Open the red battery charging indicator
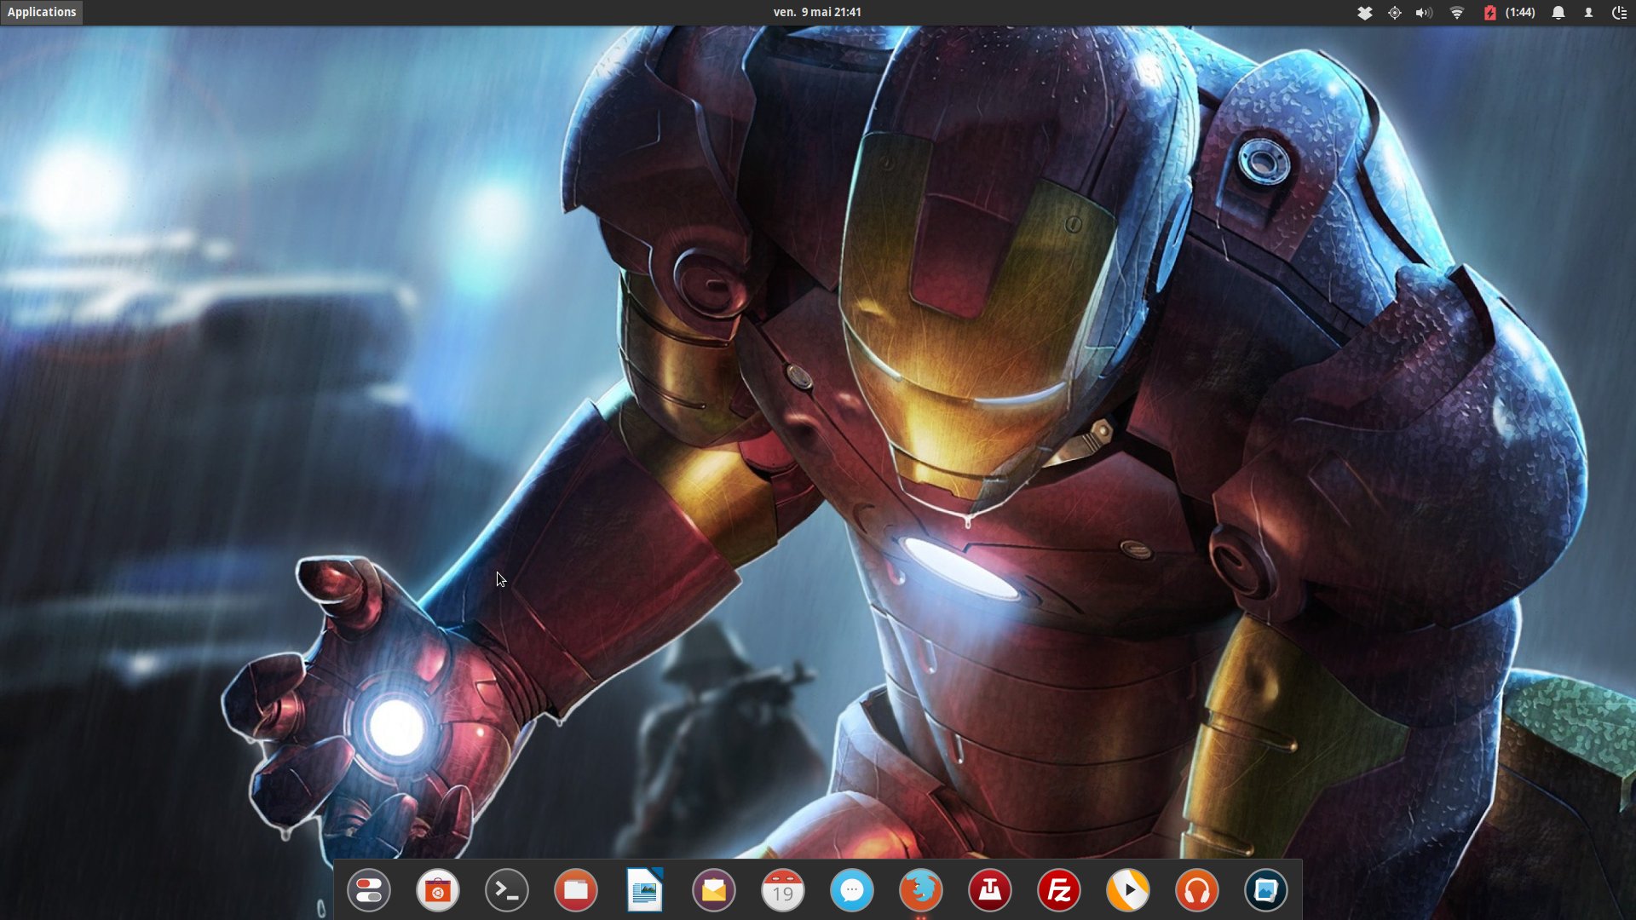The height and width of the screenshot is (920, 1636). pyautogui.click(x=1489, y=13)
